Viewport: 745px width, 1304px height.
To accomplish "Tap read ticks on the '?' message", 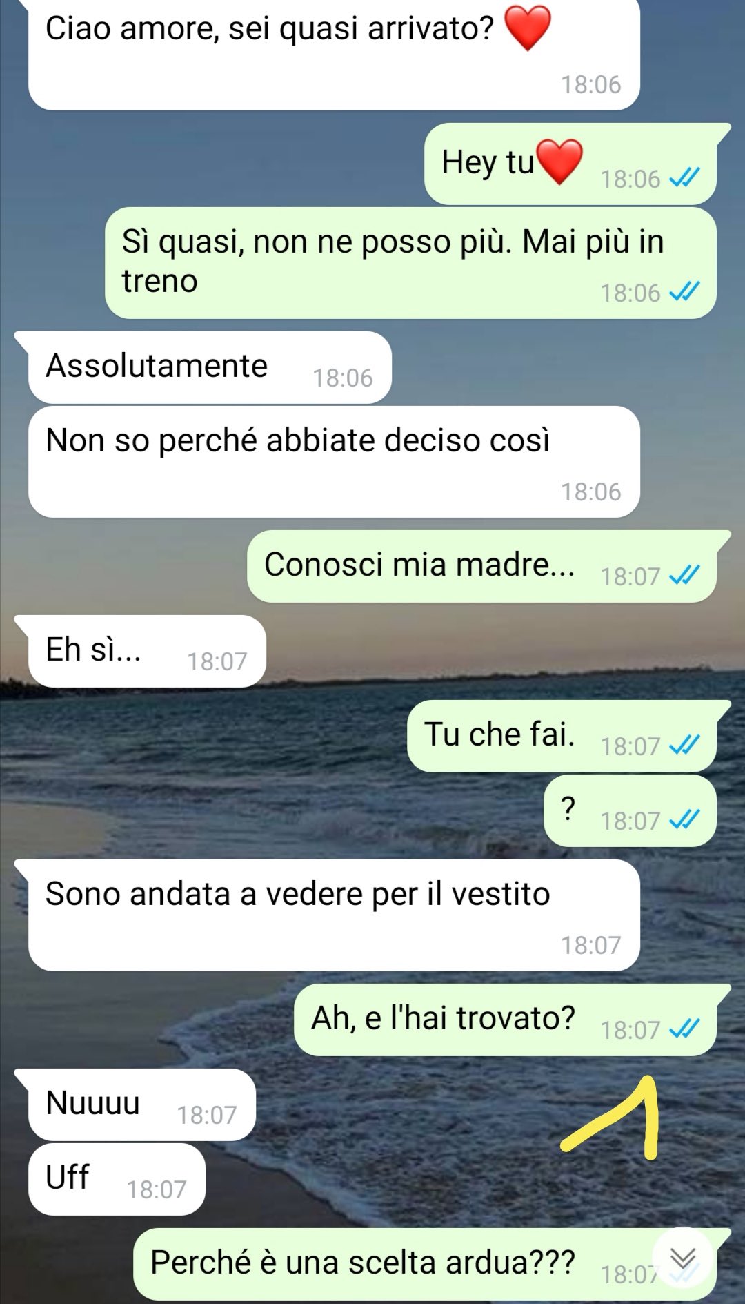I will coord(684,820).
